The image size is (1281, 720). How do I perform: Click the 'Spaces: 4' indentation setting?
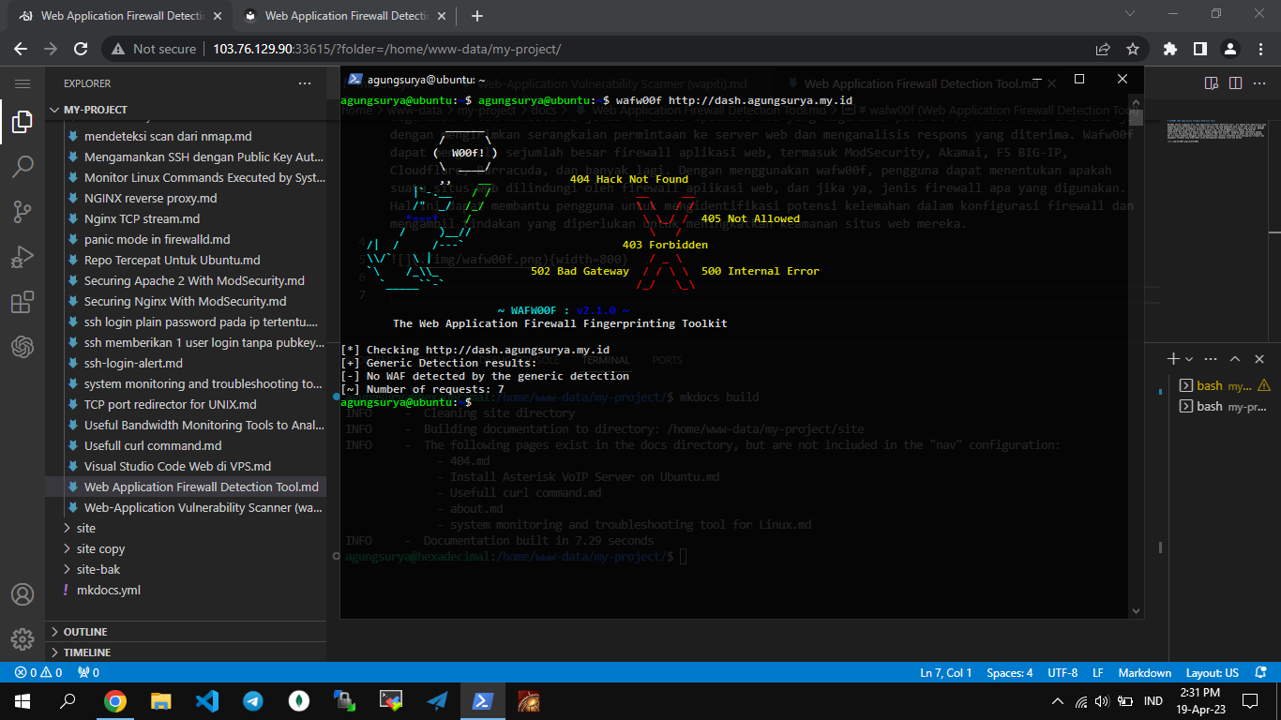1009,672
